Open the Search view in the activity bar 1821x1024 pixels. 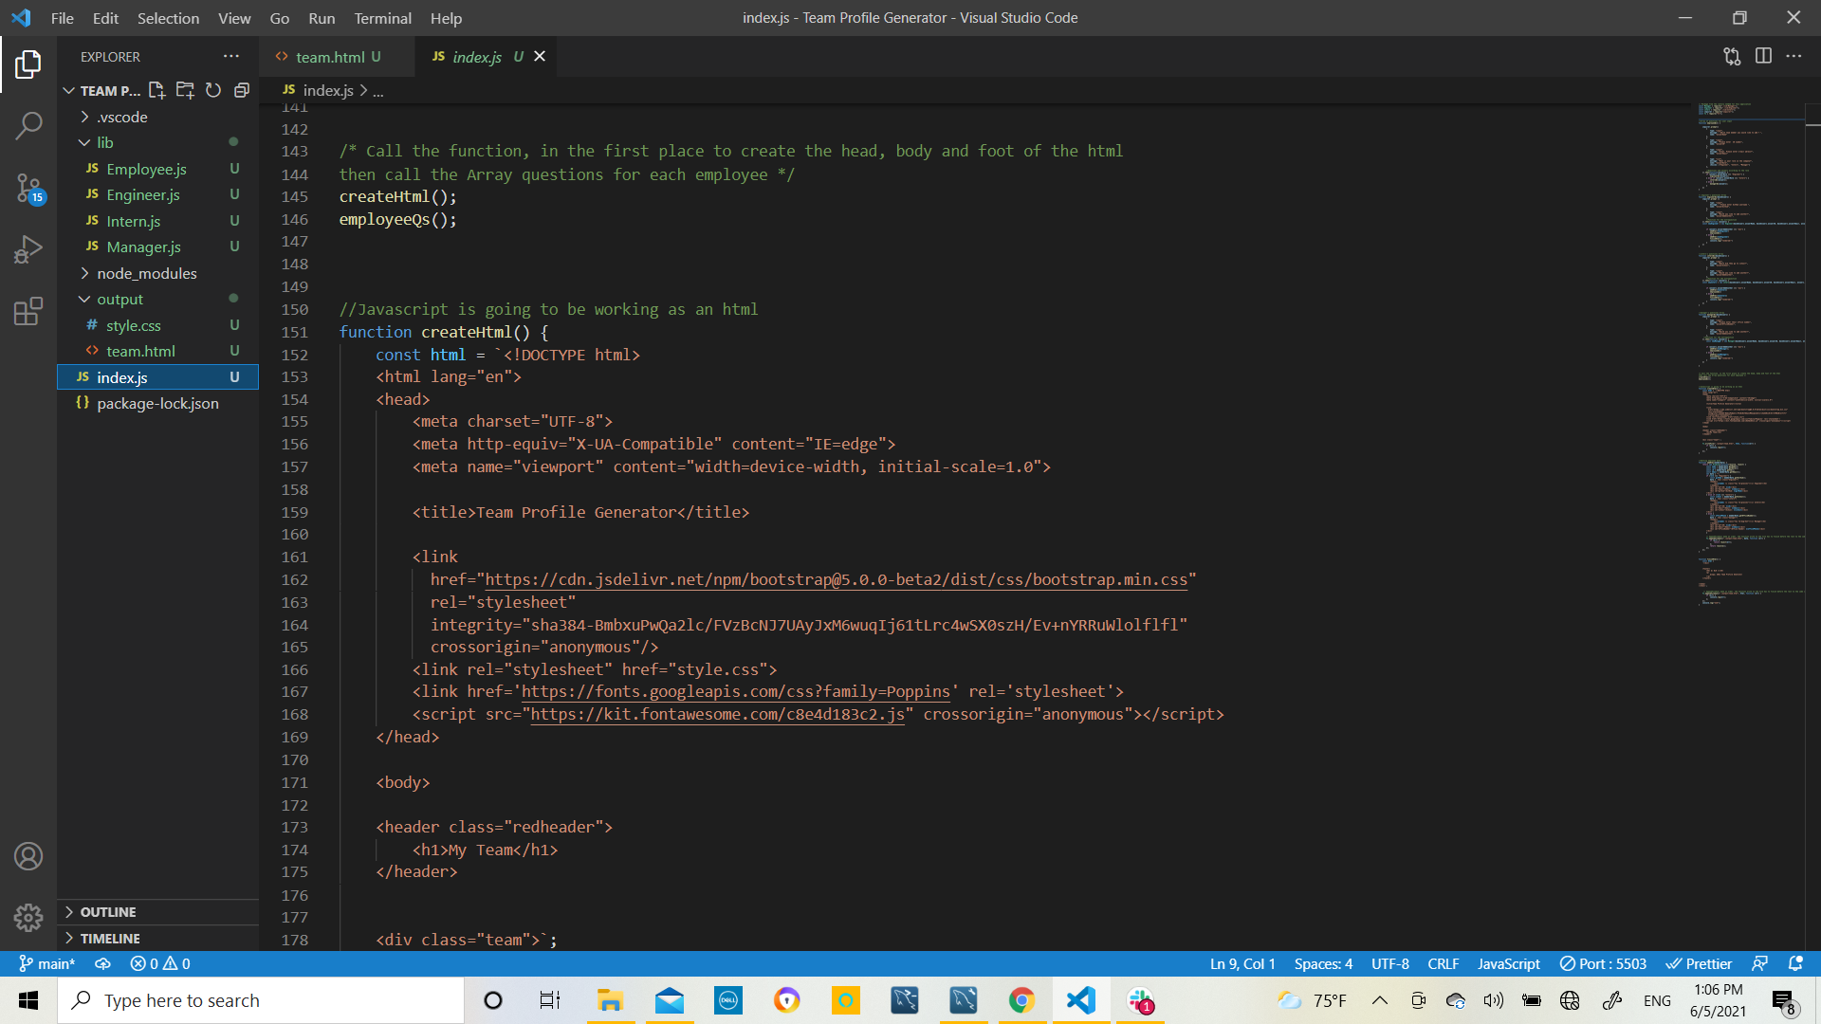(28, 124)
